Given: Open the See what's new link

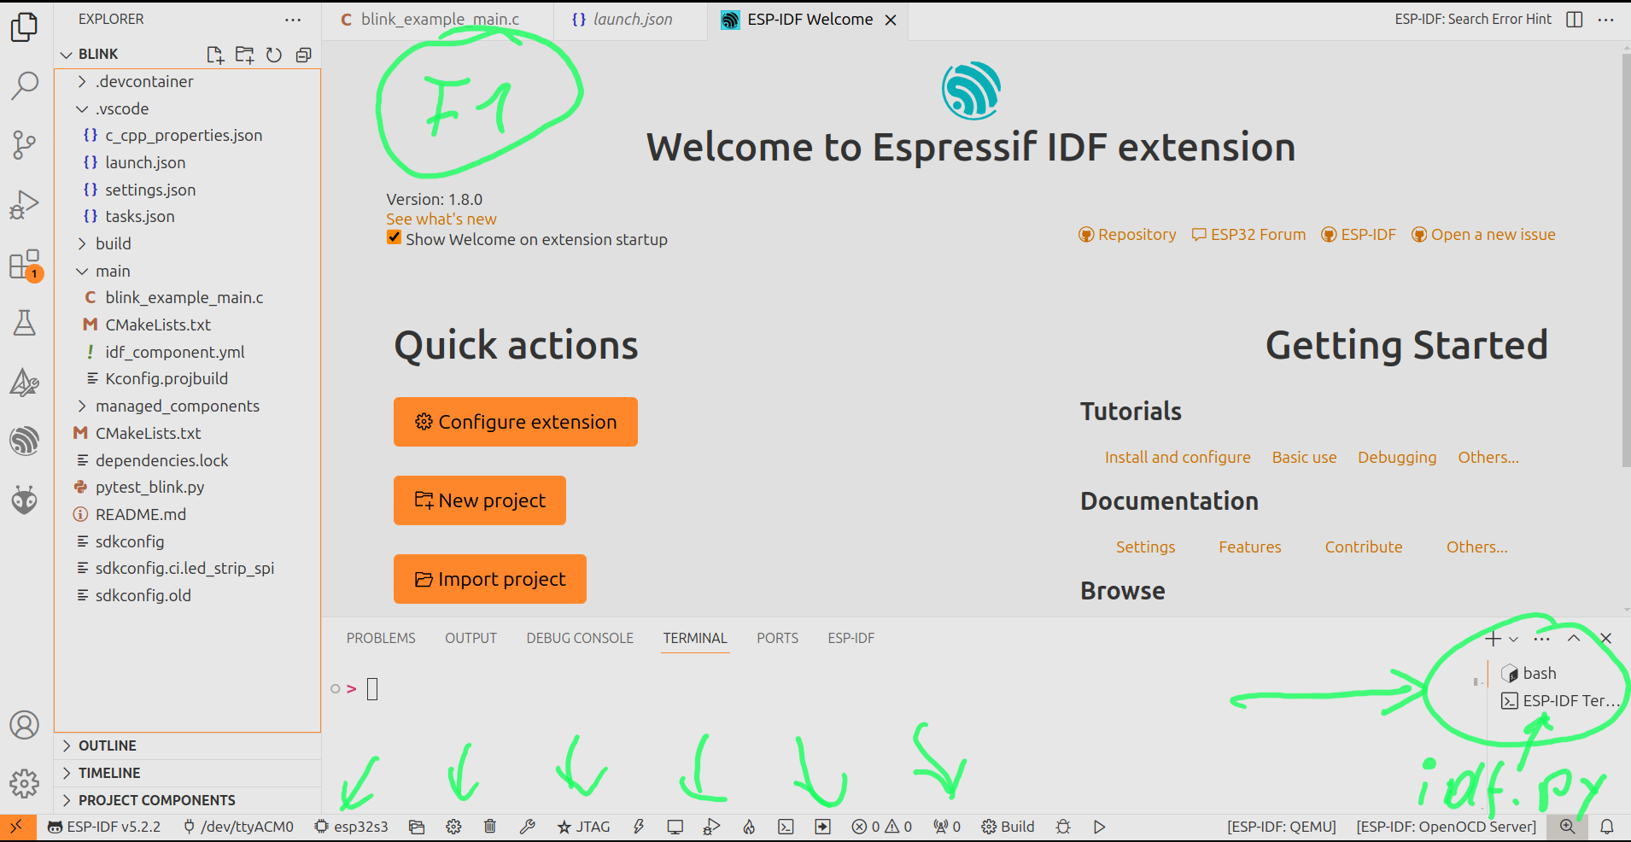Looking at the screenshot, I should click(441, 219).
